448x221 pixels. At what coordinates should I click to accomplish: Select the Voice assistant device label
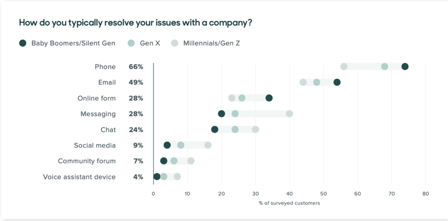point(79,177)
